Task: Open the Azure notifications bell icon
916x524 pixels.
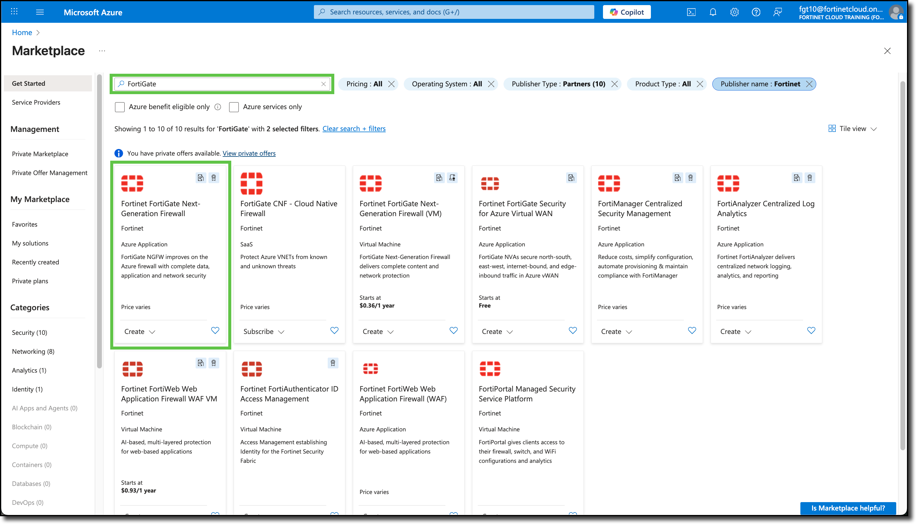Action: [713, 12]
